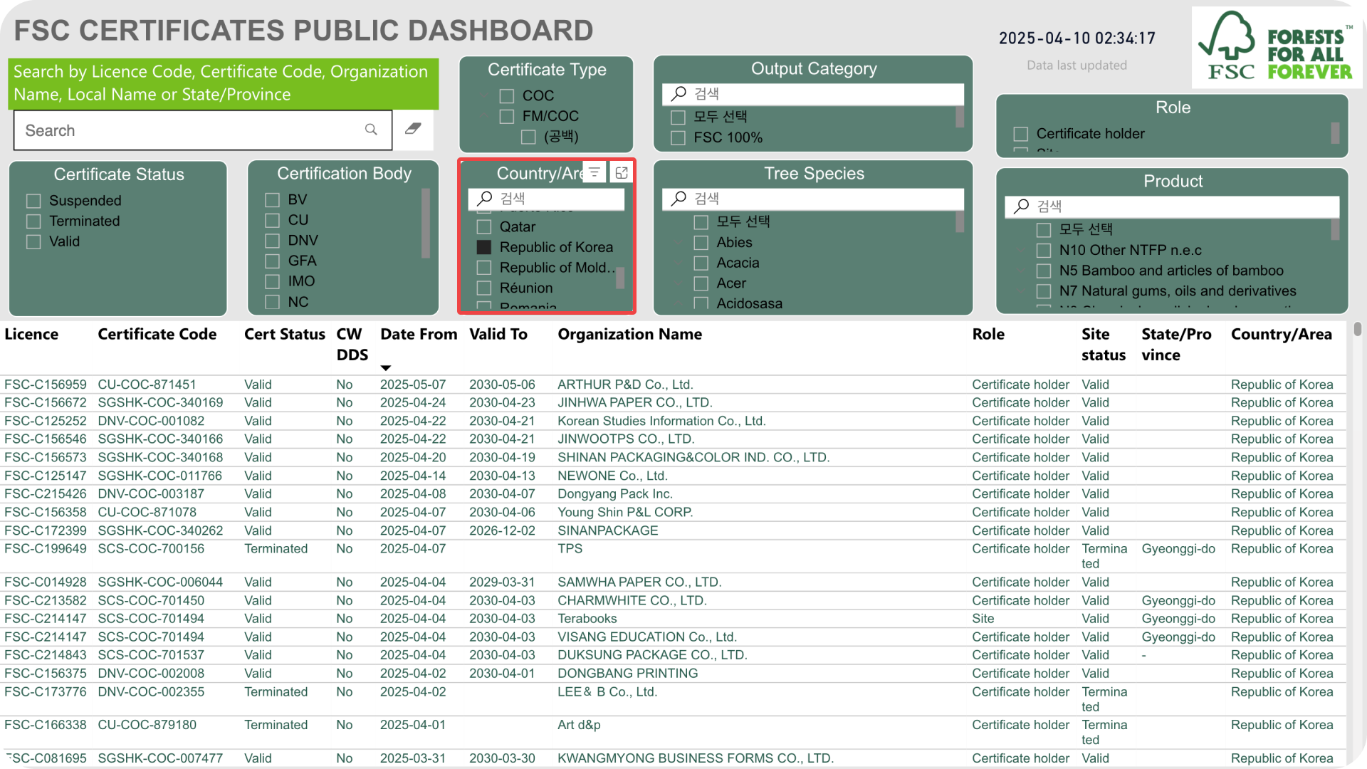Viewport: 1367px width, 769px height.
Task: Expand the N7 Natural gums product chevron
Action: coord(1021,291)
